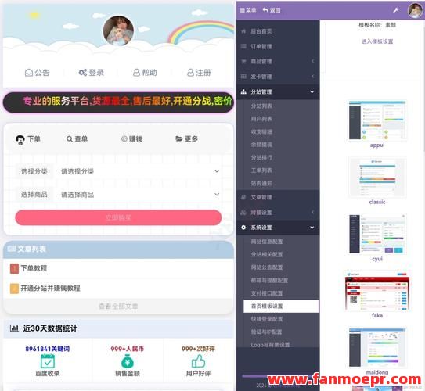The width and height of the screenshot is (425, 391).
Task: Click the red icon beside 下单教程
Action: [14, 268]
